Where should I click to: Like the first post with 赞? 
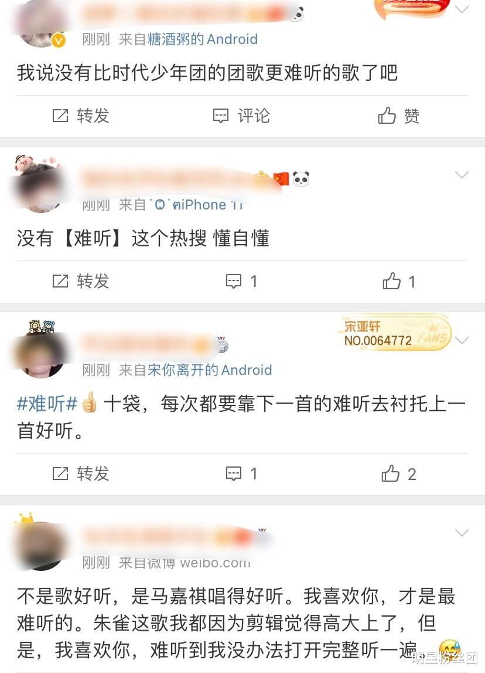(x=398, y=116)
